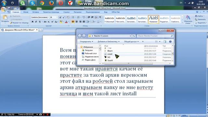
Task: Open the Рецензирование ribbon tab
Action: tap(93, 12)
